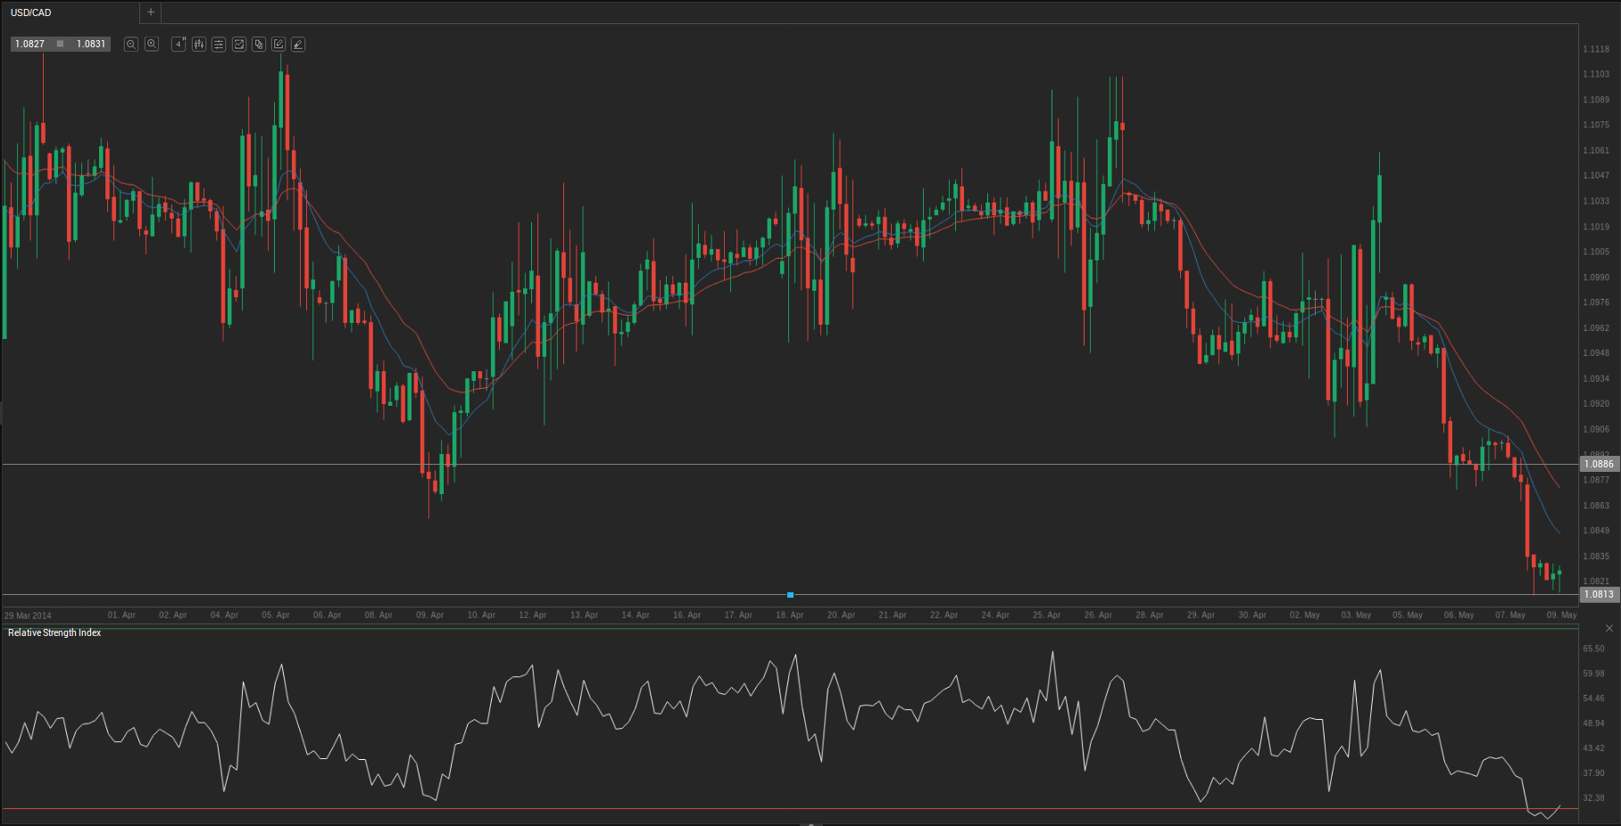Select the 1.0886 horizontal line price tag
Screen dimensions: 1621x826
(x=1599, y=464)
